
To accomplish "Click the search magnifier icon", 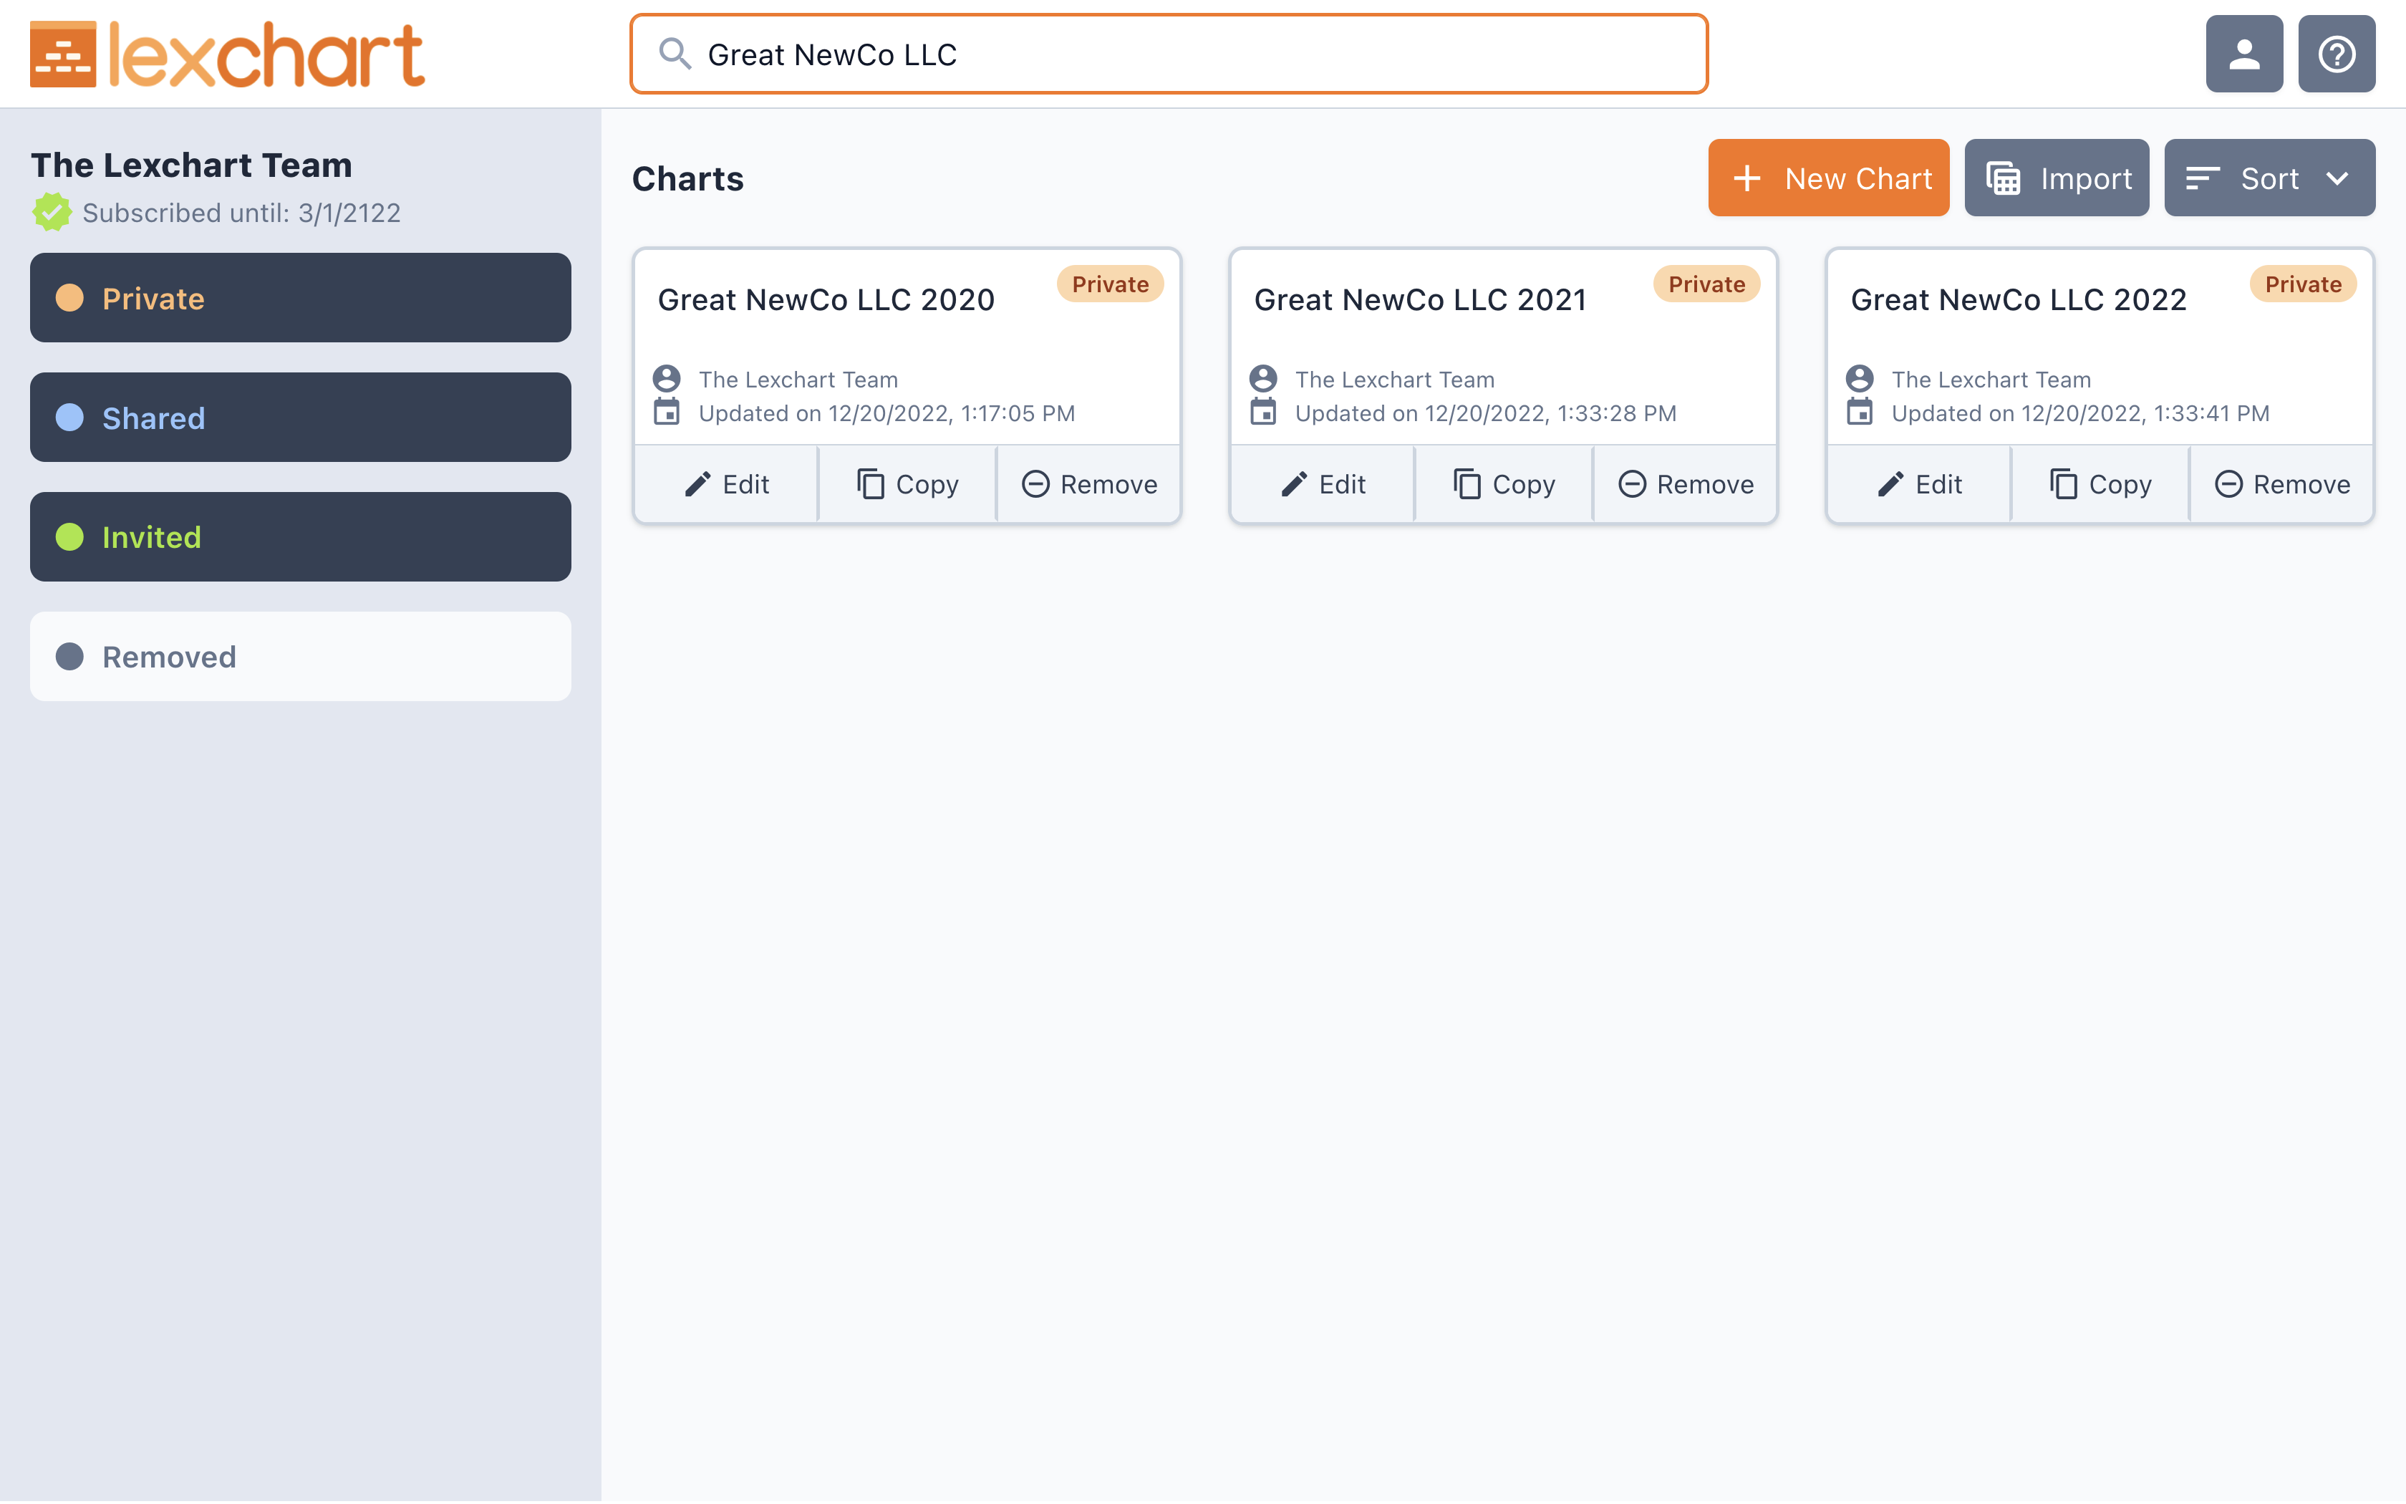I will (x=675, y=54).
